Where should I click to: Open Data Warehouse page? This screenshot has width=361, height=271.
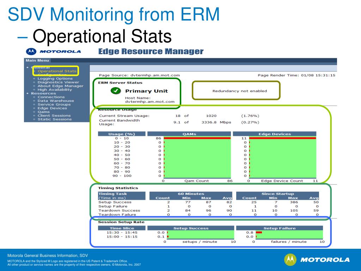(x=56, y=101)
